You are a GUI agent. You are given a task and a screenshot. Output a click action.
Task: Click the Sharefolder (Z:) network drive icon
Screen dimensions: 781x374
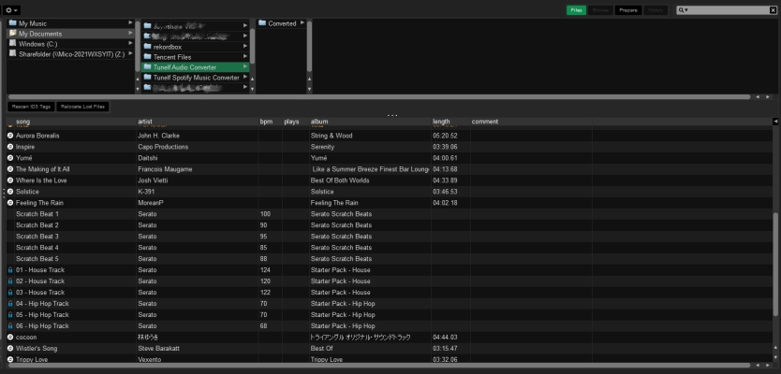13,53
